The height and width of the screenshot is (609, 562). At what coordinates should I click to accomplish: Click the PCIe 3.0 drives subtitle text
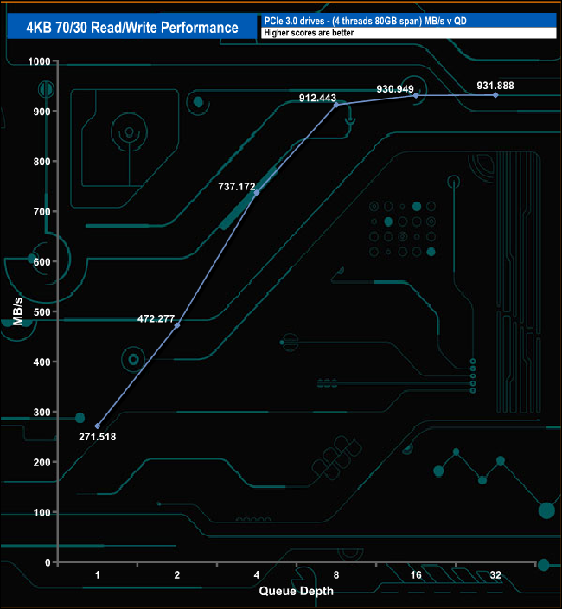coord(365,21)
